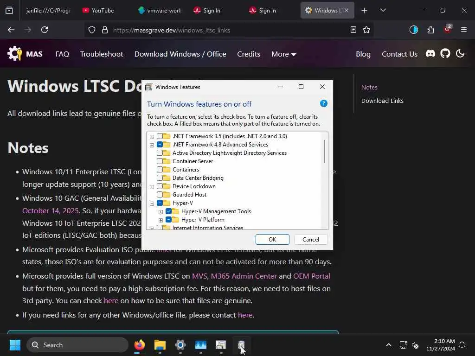Open File Explorer from the taskbar
This screenshot has height=356, width=475.
tap(160, 345)
